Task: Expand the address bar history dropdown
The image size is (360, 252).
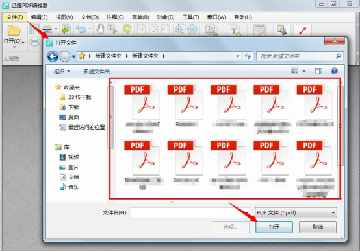Action: tap(238, 56)
